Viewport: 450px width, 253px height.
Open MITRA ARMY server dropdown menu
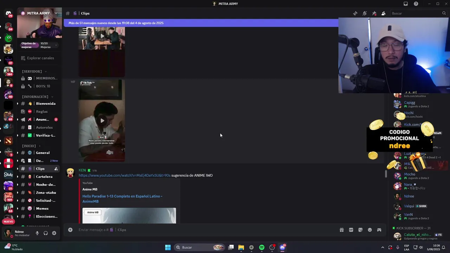coord(56,13)
